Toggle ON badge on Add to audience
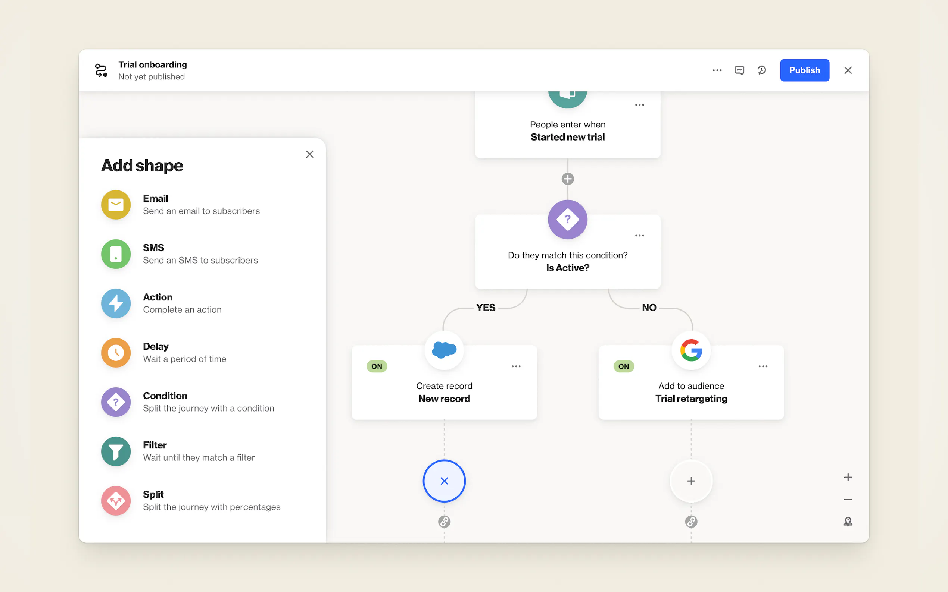 click(x=624, y=366)
